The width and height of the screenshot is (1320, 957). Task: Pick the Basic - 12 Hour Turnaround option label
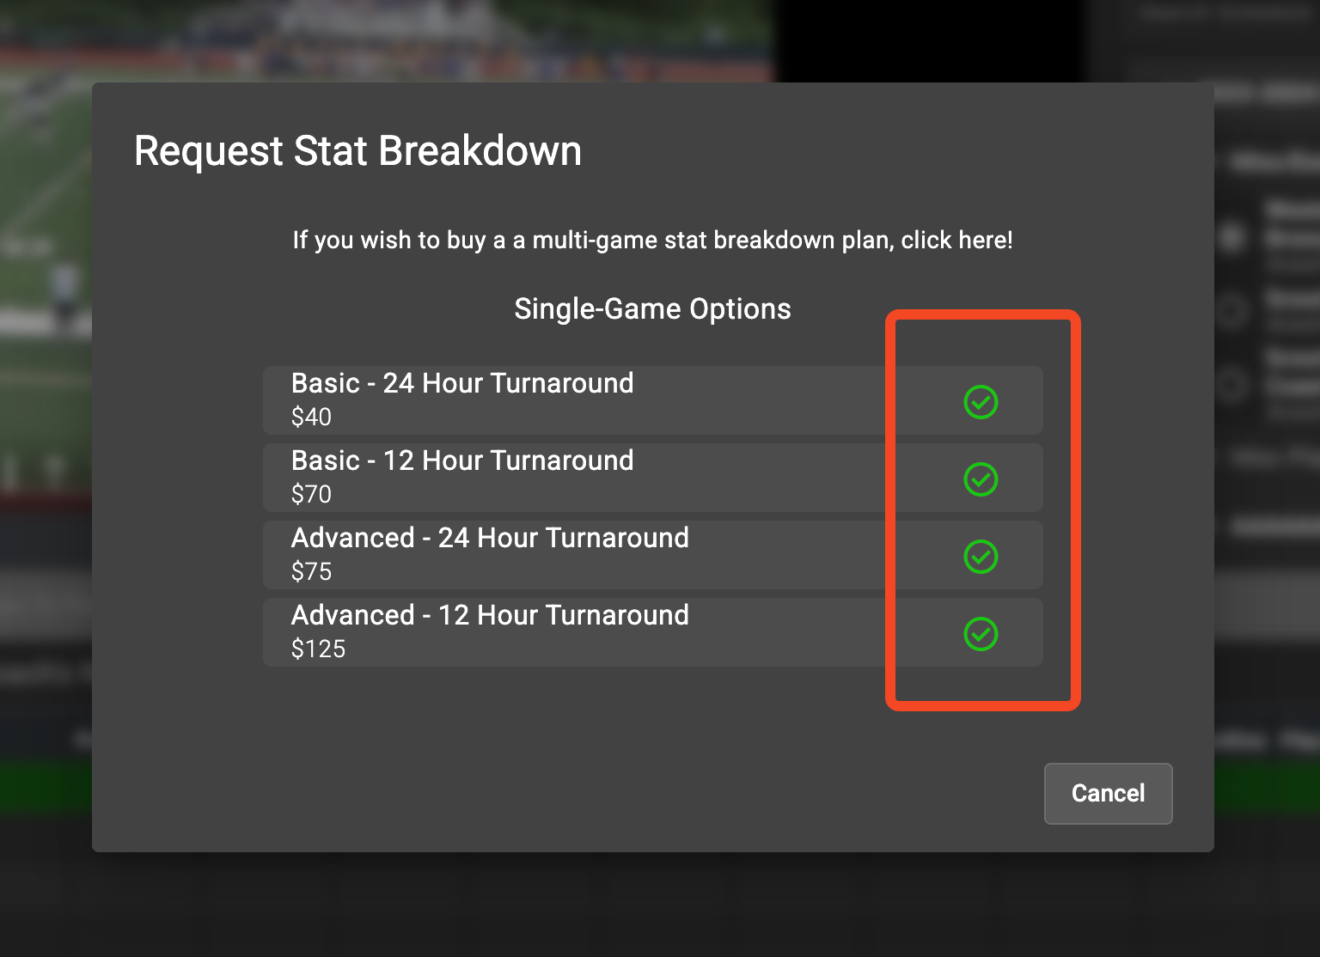click(462, 460)
